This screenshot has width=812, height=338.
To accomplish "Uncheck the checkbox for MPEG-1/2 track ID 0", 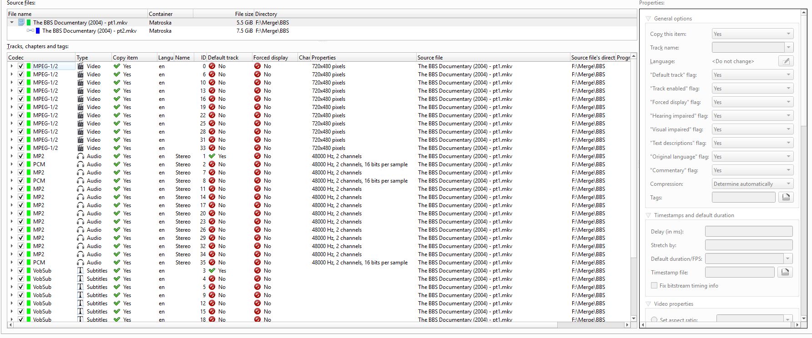I will (21, 66).
